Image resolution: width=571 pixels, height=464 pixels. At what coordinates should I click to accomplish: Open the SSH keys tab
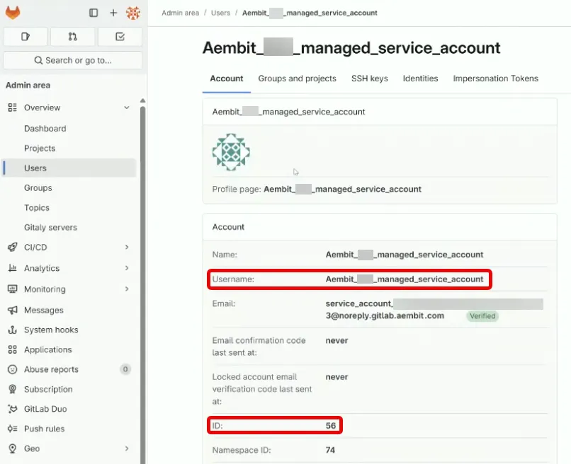coord(369,79)
